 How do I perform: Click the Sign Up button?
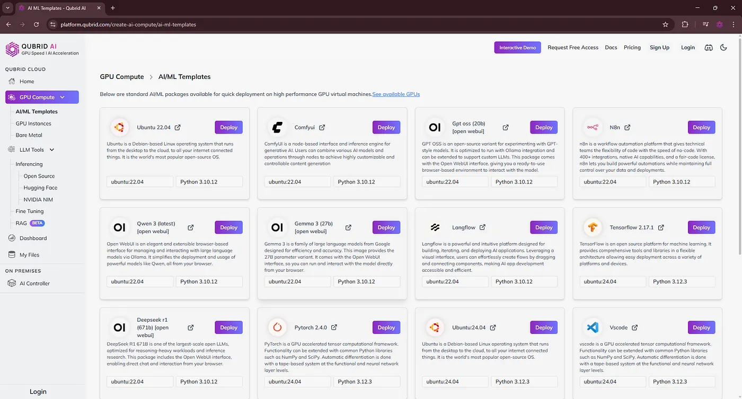[660, 48]
